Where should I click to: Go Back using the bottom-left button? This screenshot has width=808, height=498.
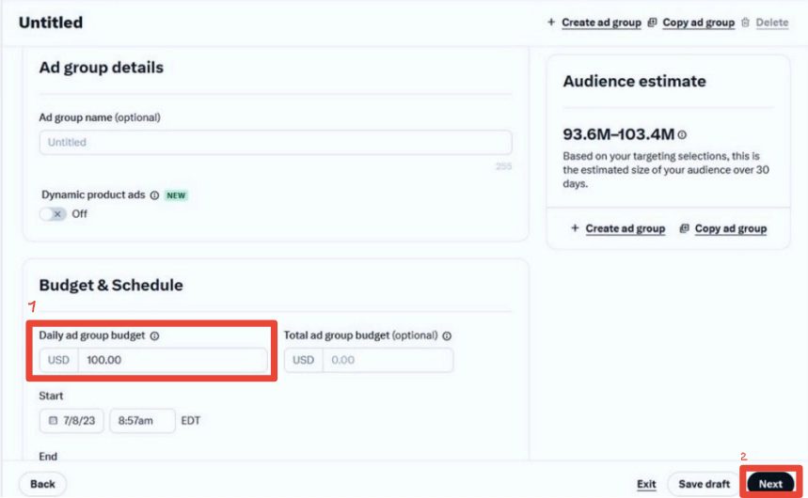(x=42, y=484)
